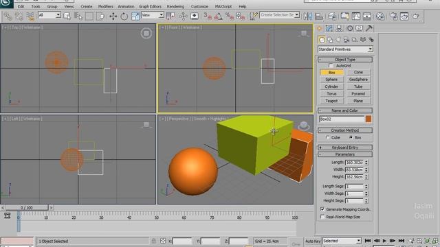
Task: Toggle the Angle Snap icon
Action: point(219,16)
